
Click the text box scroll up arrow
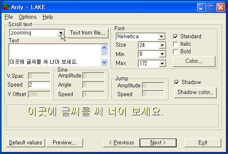104,47
